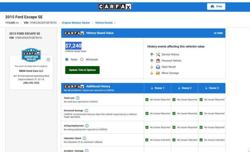
Task: Click orange down arrow next to Minor Damage
Action: 152,73
